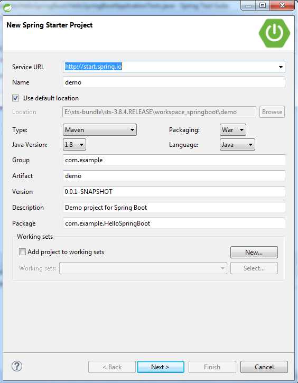Viewport: 298px width, 383px height.
Task: Click the Type: label
Action: pyautogui.click(x=20, y=130)
